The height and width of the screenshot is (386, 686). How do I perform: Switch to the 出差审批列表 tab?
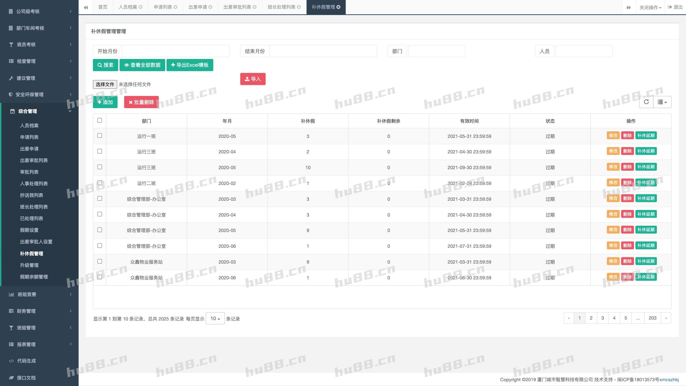(x=237, y=7)
